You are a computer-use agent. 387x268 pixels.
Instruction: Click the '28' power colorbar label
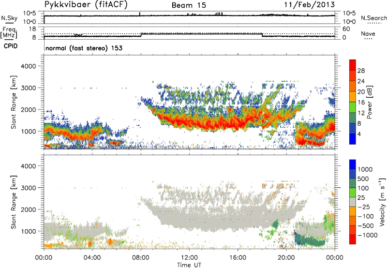pyautogui.click(x=361, y=71)
